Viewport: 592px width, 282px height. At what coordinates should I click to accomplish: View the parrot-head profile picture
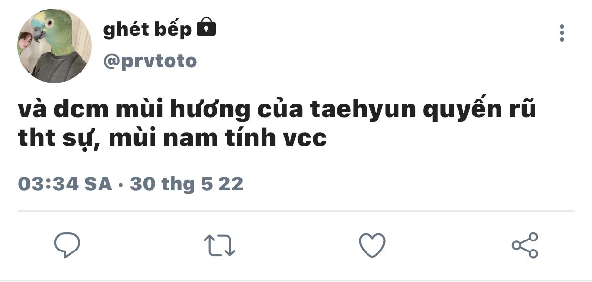coord(54,46)
